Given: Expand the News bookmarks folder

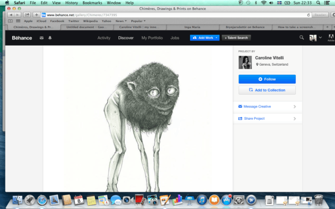Looking at the screenshot, I should tap(121, 21).
